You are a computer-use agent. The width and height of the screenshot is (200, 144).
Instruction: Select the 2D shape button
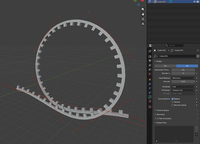165,66
